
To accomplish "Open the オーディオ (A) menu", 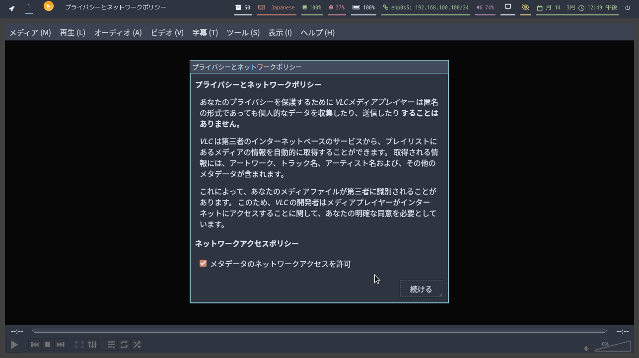I will click(x=118, y=32).
